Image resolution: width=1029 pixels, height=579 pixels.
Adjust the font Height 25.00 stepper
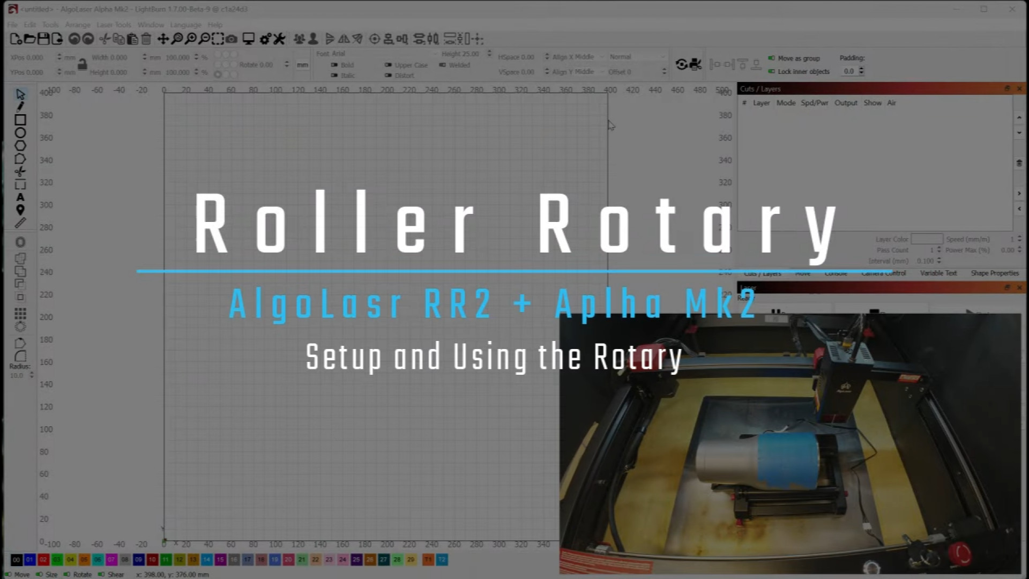pyautogui.click(x=489, y=54)
